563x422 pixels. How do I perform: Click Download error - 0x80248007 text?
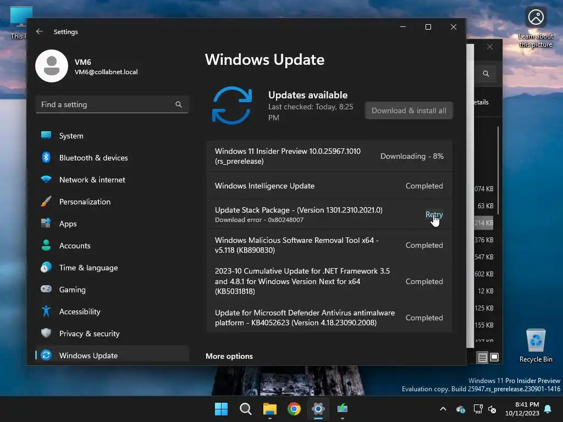click(x=260, y=220)
